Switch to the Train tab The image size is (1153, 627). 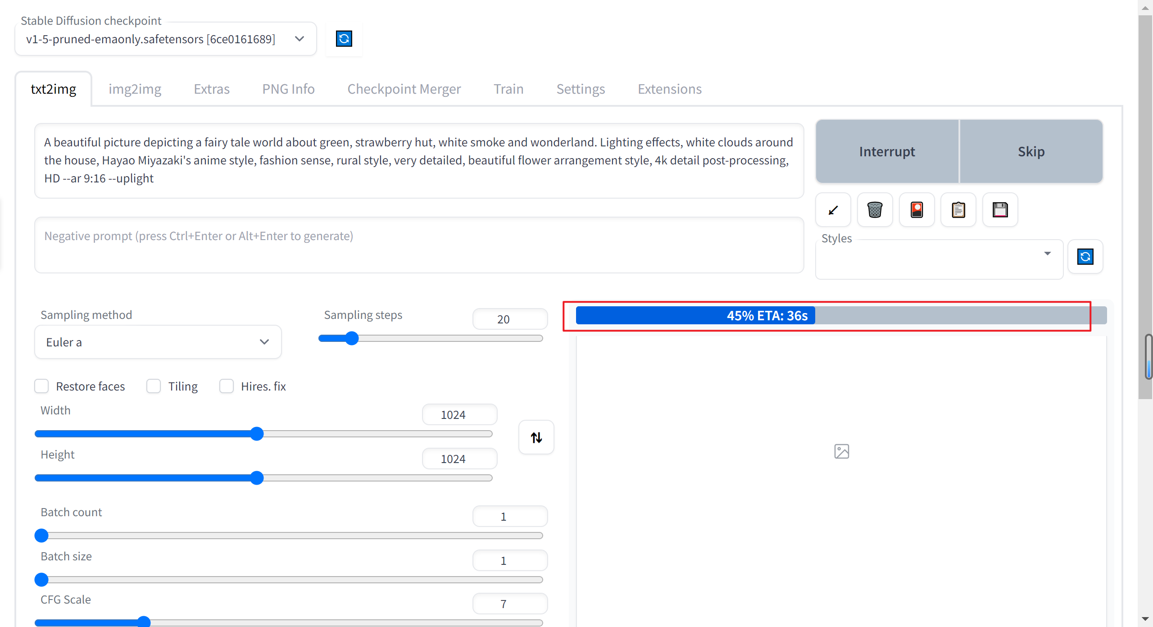pos(508,89)
